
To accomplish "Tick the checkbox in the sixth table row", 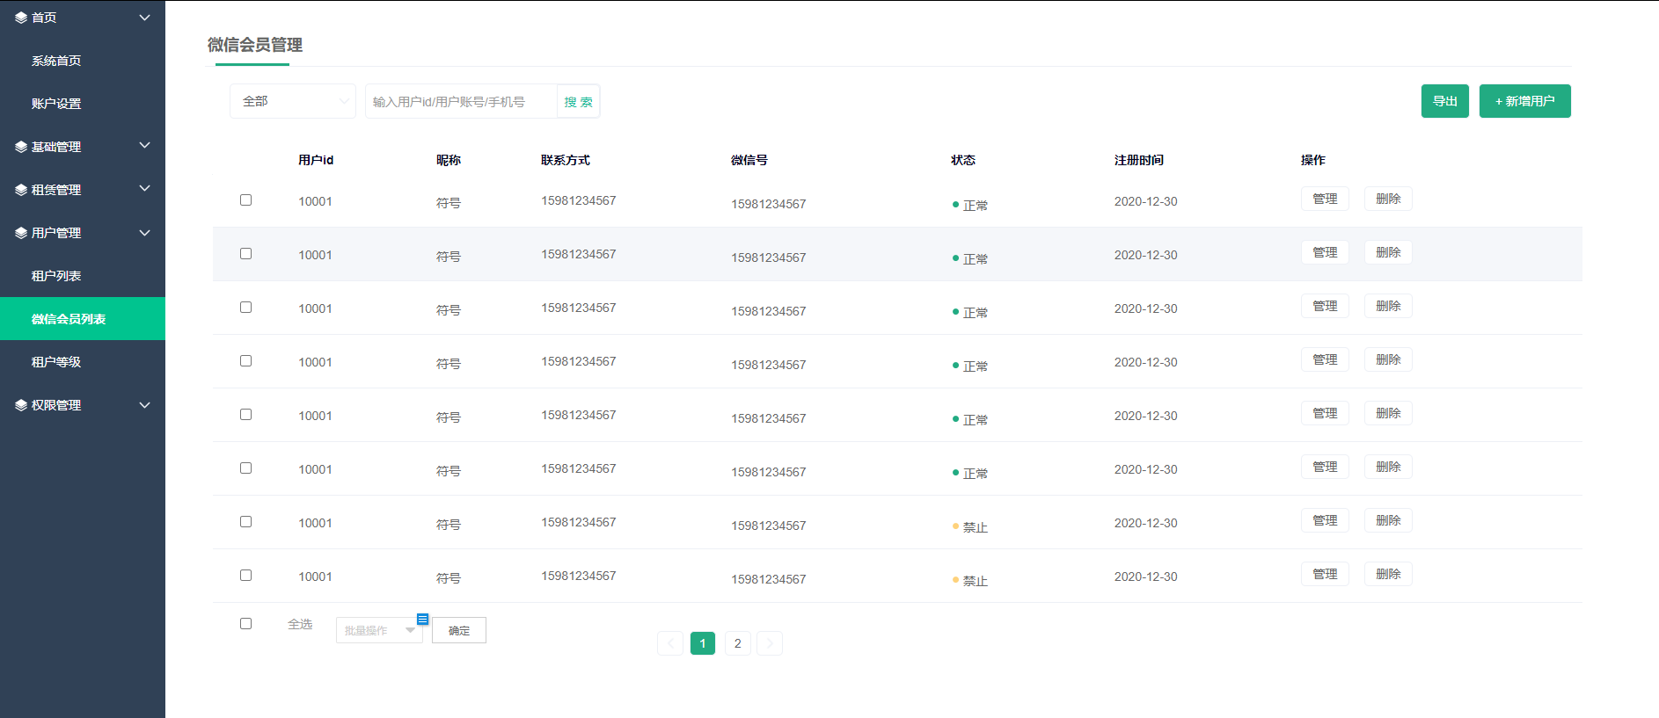I will (246, 468).
